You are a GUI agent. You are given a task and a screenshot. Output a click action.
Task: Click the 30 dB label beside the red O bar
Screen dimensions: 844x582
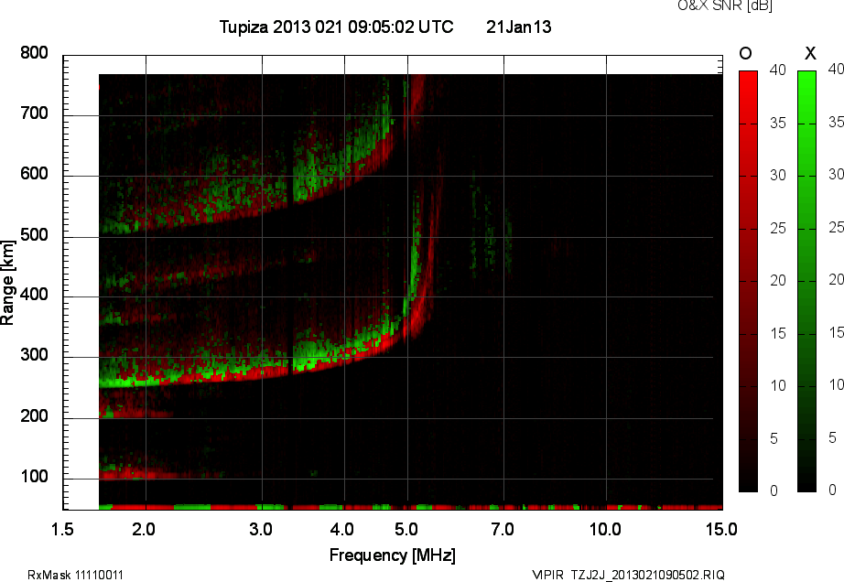(x=778, y=176)
